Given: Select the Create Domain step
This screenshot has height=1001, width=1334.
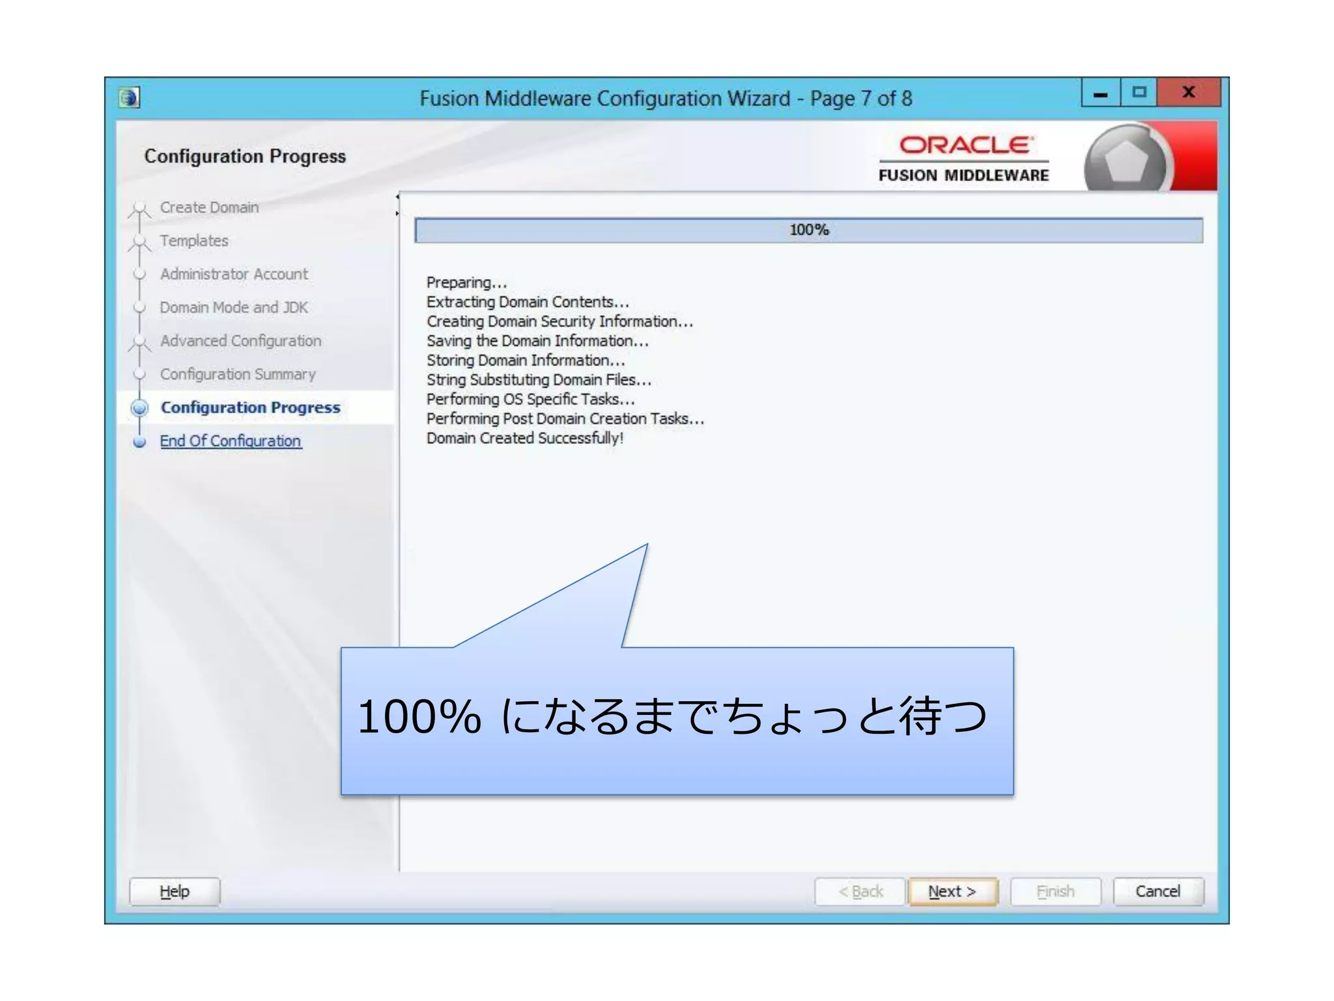Looking at the screenshot, I should (x=210, y=207).
